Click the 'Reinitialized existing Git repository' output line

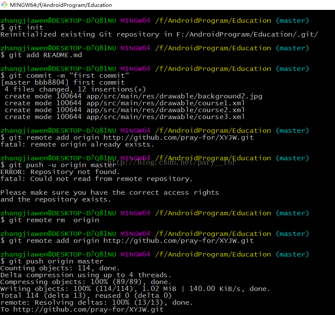(x=159, y=34)
